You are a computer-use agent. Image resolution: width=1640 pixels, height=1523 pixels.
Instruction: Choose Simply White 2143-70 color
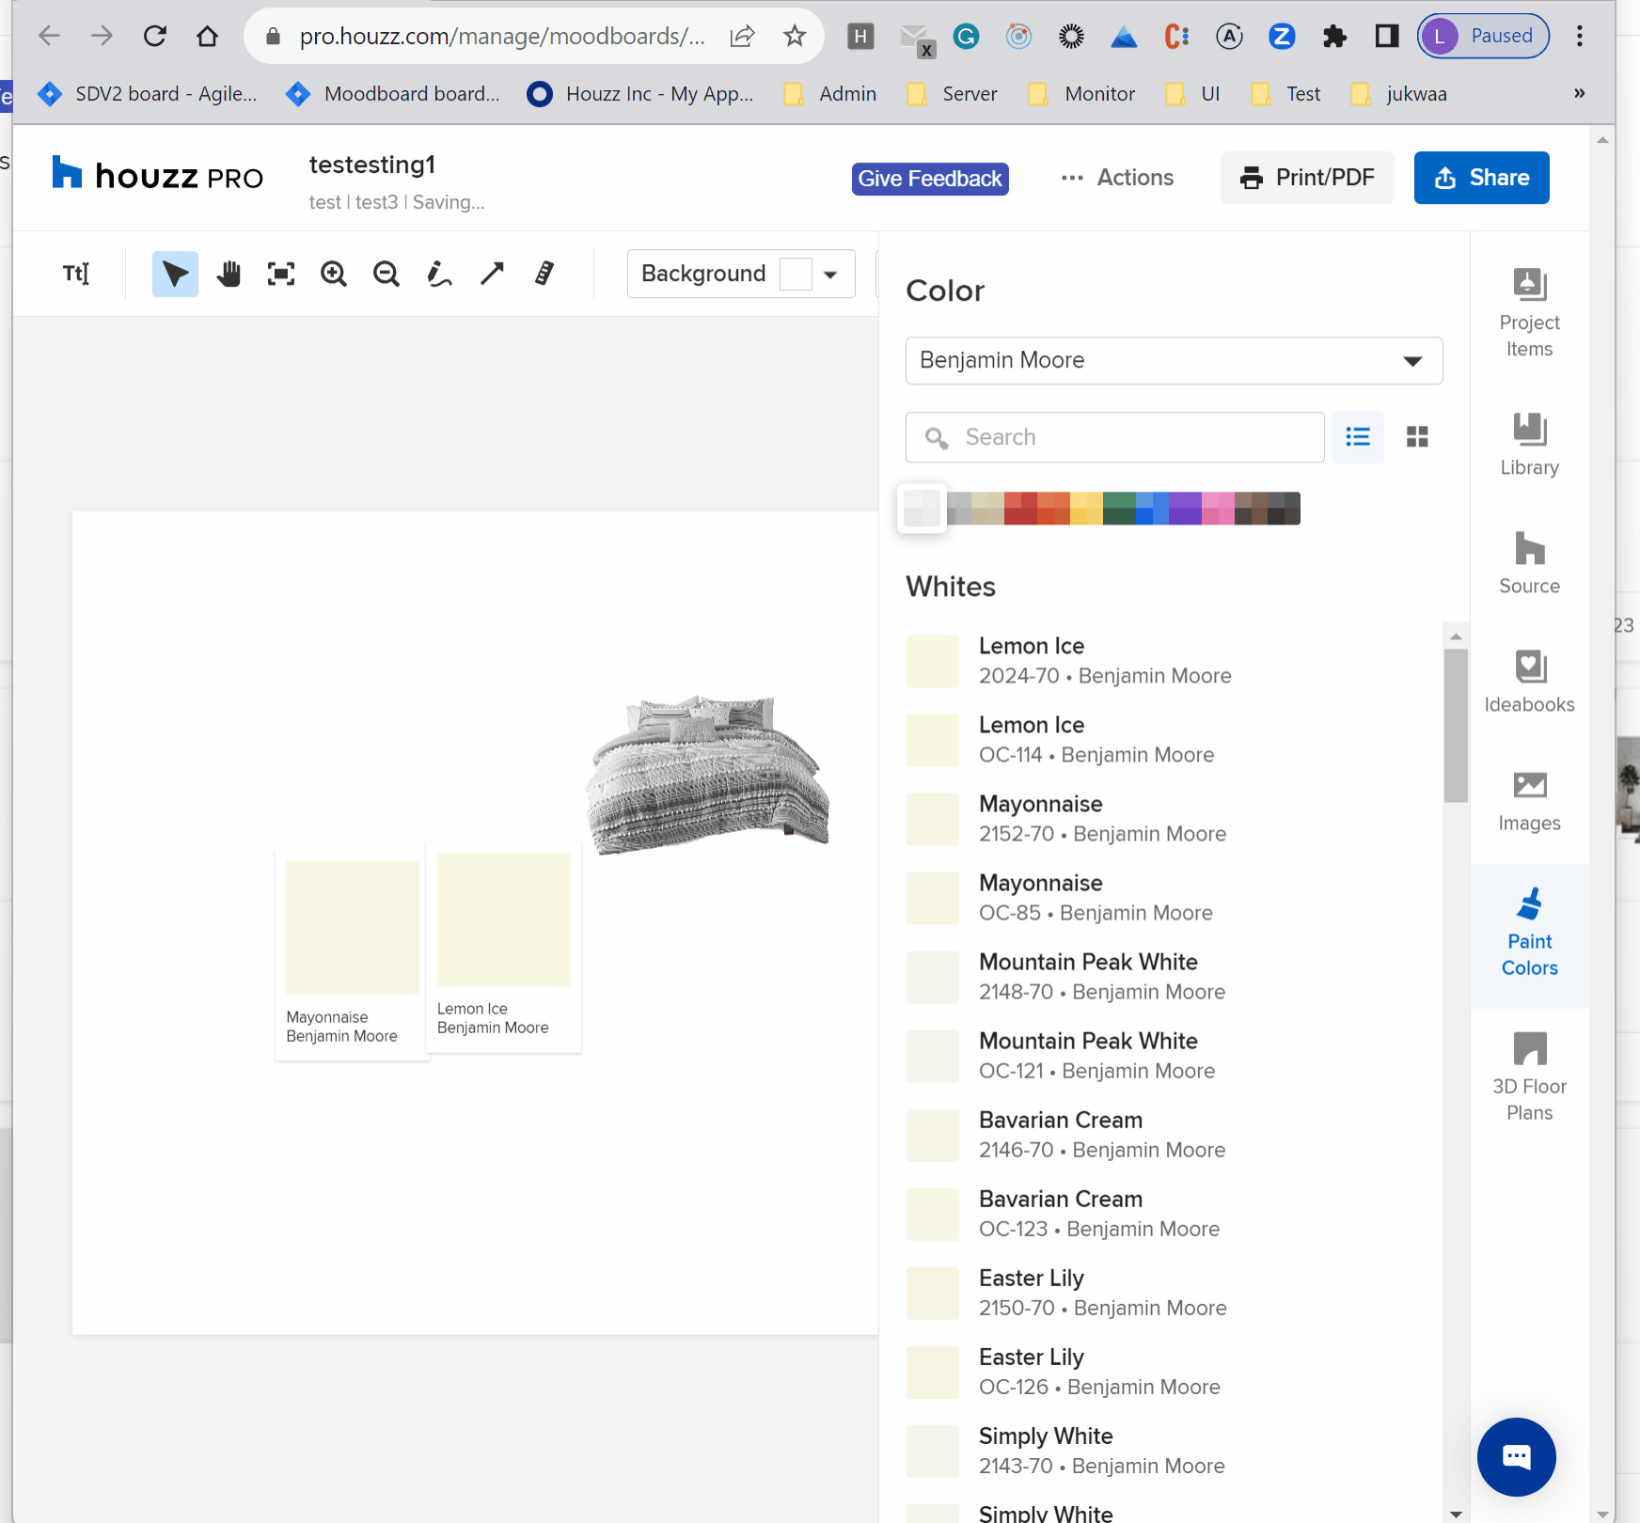(x=1174, y=1451)
